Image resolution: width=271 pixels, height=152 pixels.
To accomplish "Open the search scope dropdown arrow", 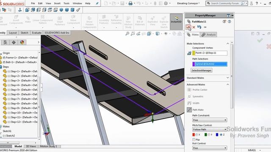I will [x=246, y=3].
